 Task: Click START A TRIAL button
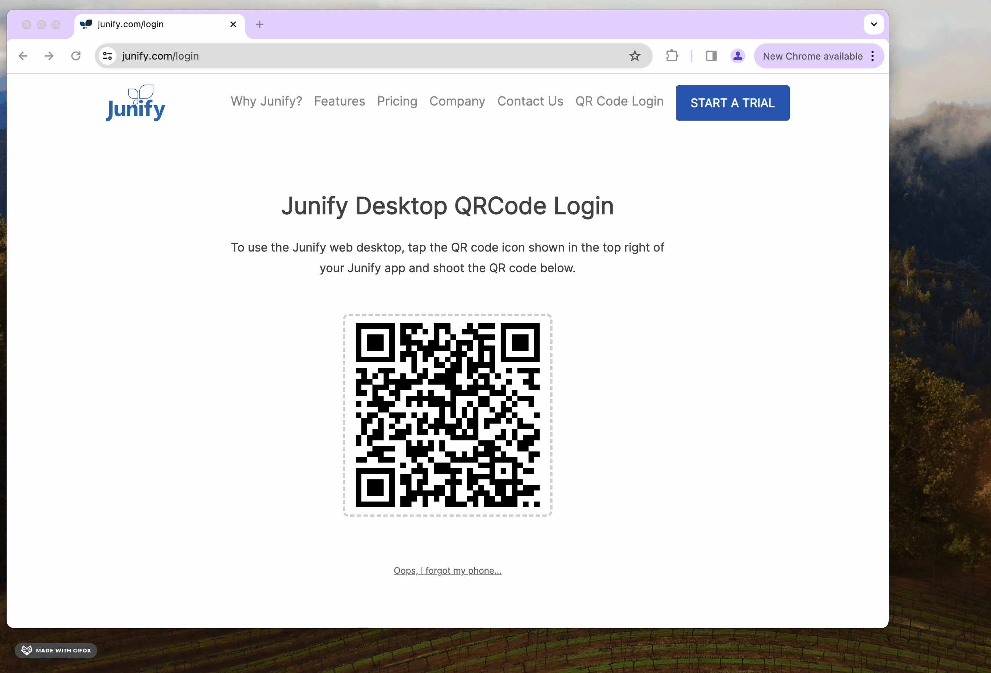732,103
